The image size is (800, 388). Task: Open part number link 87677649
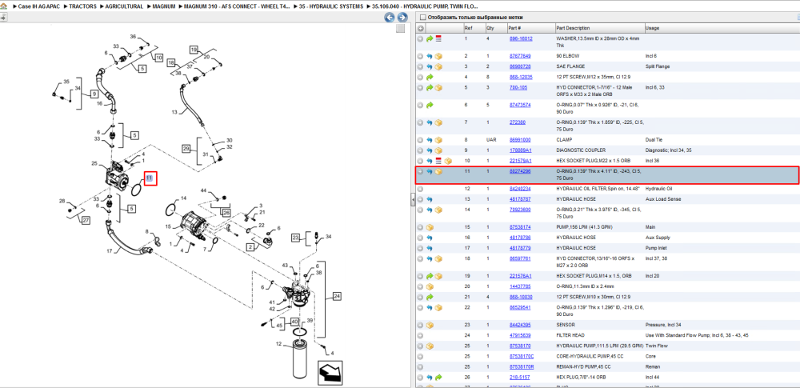[520, 56]
